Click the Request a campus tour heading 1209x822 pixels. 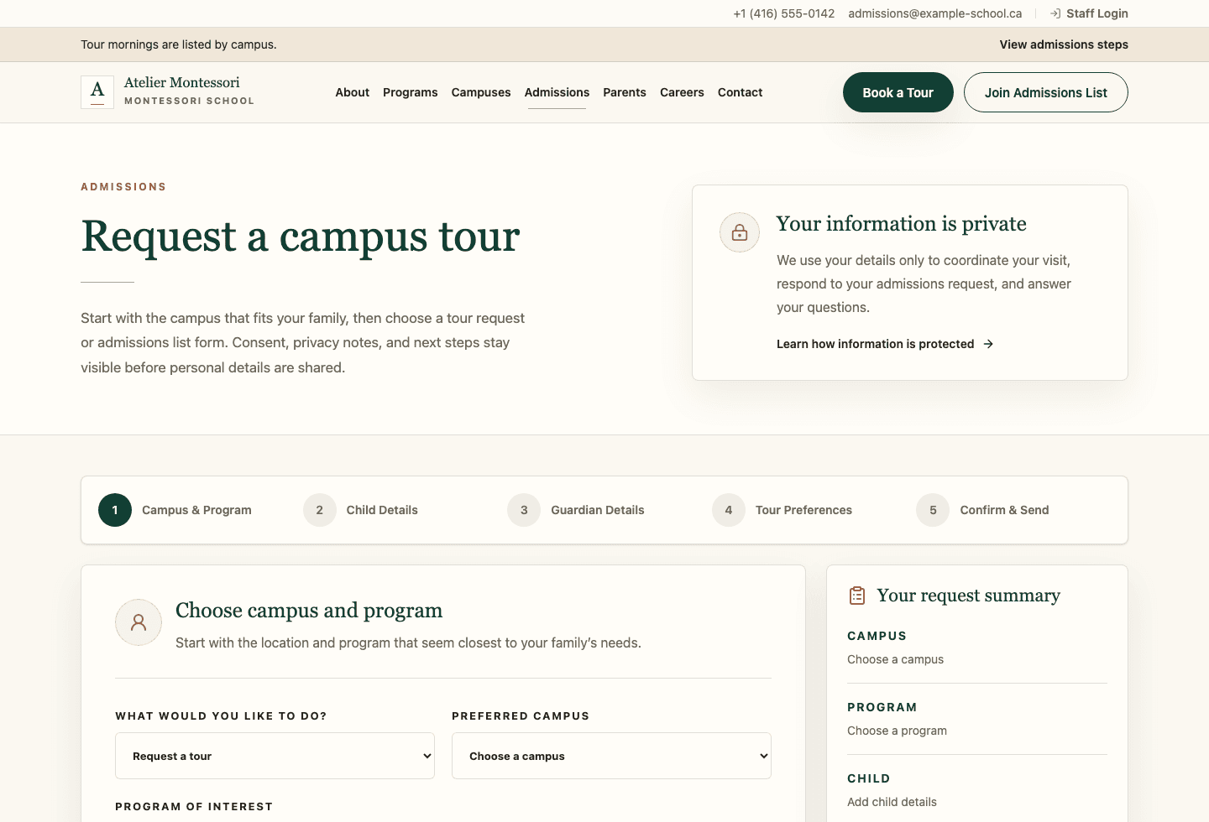[301, 237]
